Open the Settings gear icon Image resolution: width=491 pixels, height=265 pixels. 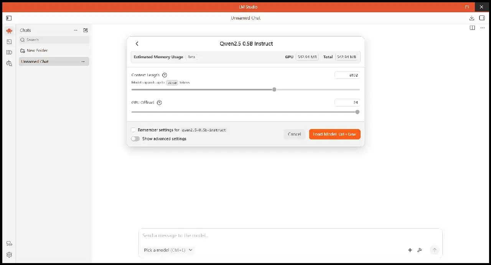coord(9,255)
